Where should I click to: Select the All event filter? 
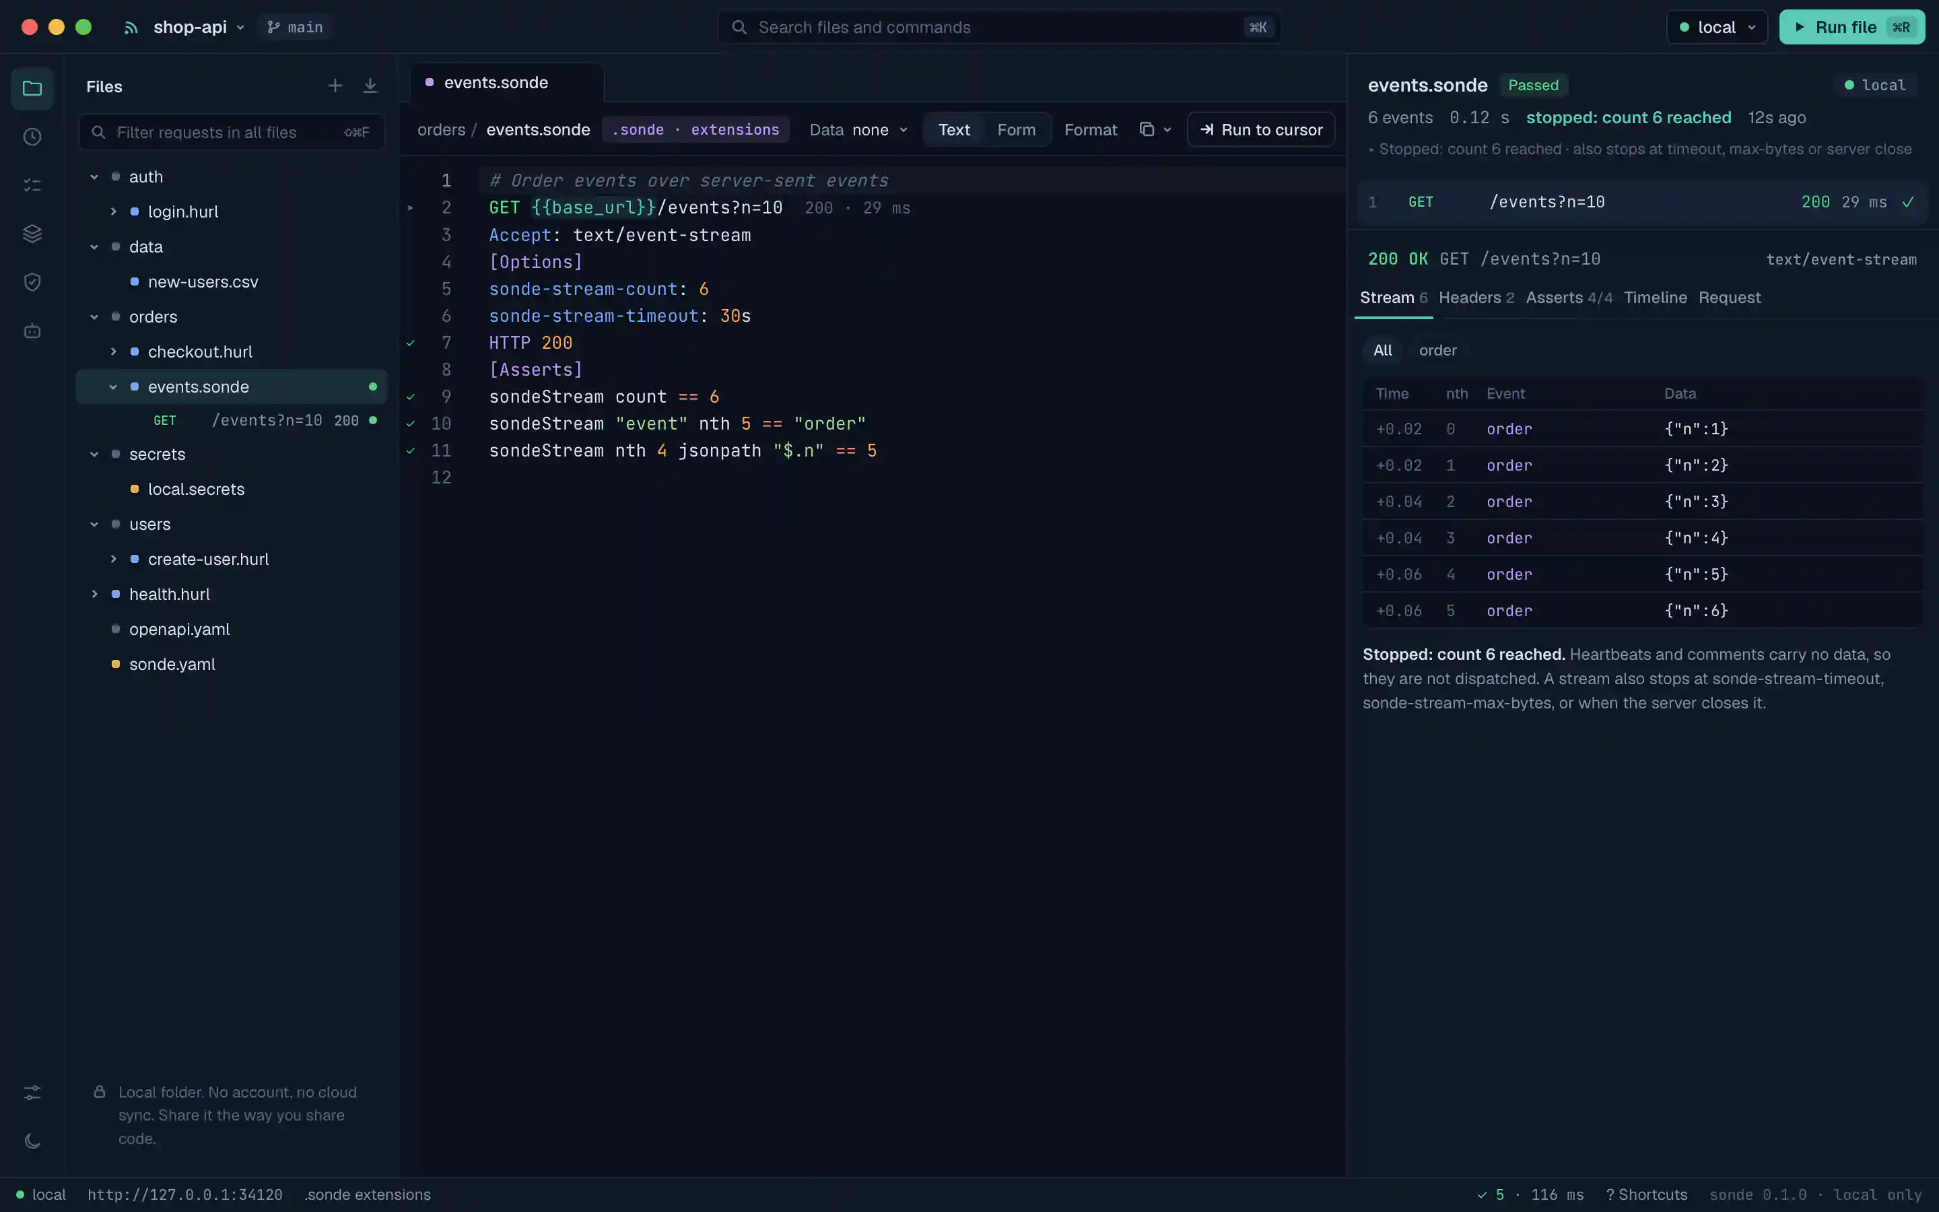click(x=1382, y=350)
